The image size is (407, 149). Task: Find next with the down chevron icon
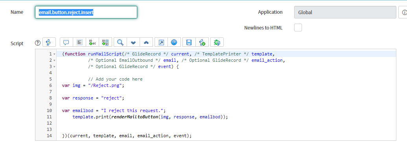(133, 42)
